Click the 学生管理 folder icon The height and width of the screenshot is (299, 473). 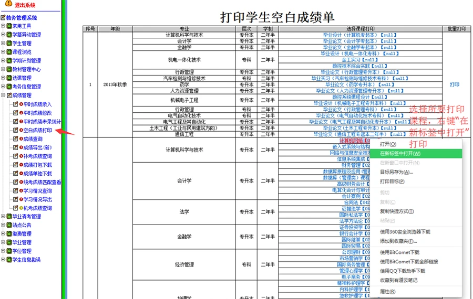[9, 43]
